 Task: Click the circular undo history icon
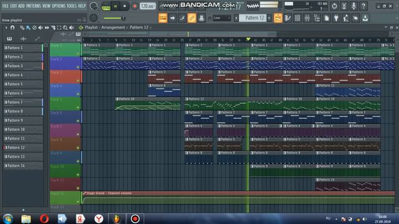point(334,6)
